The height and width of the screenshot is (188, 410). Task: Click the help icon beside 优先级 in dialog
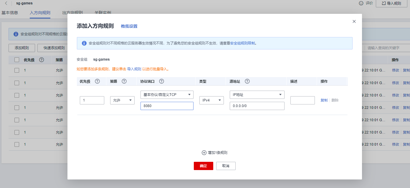(97, 81)
